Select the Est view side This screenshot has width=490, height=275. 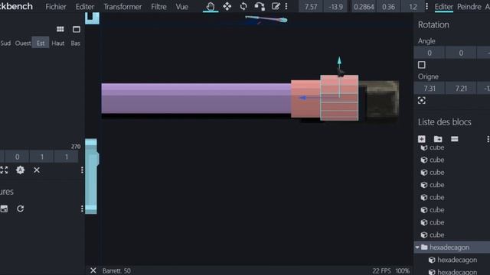click(41, 43)
